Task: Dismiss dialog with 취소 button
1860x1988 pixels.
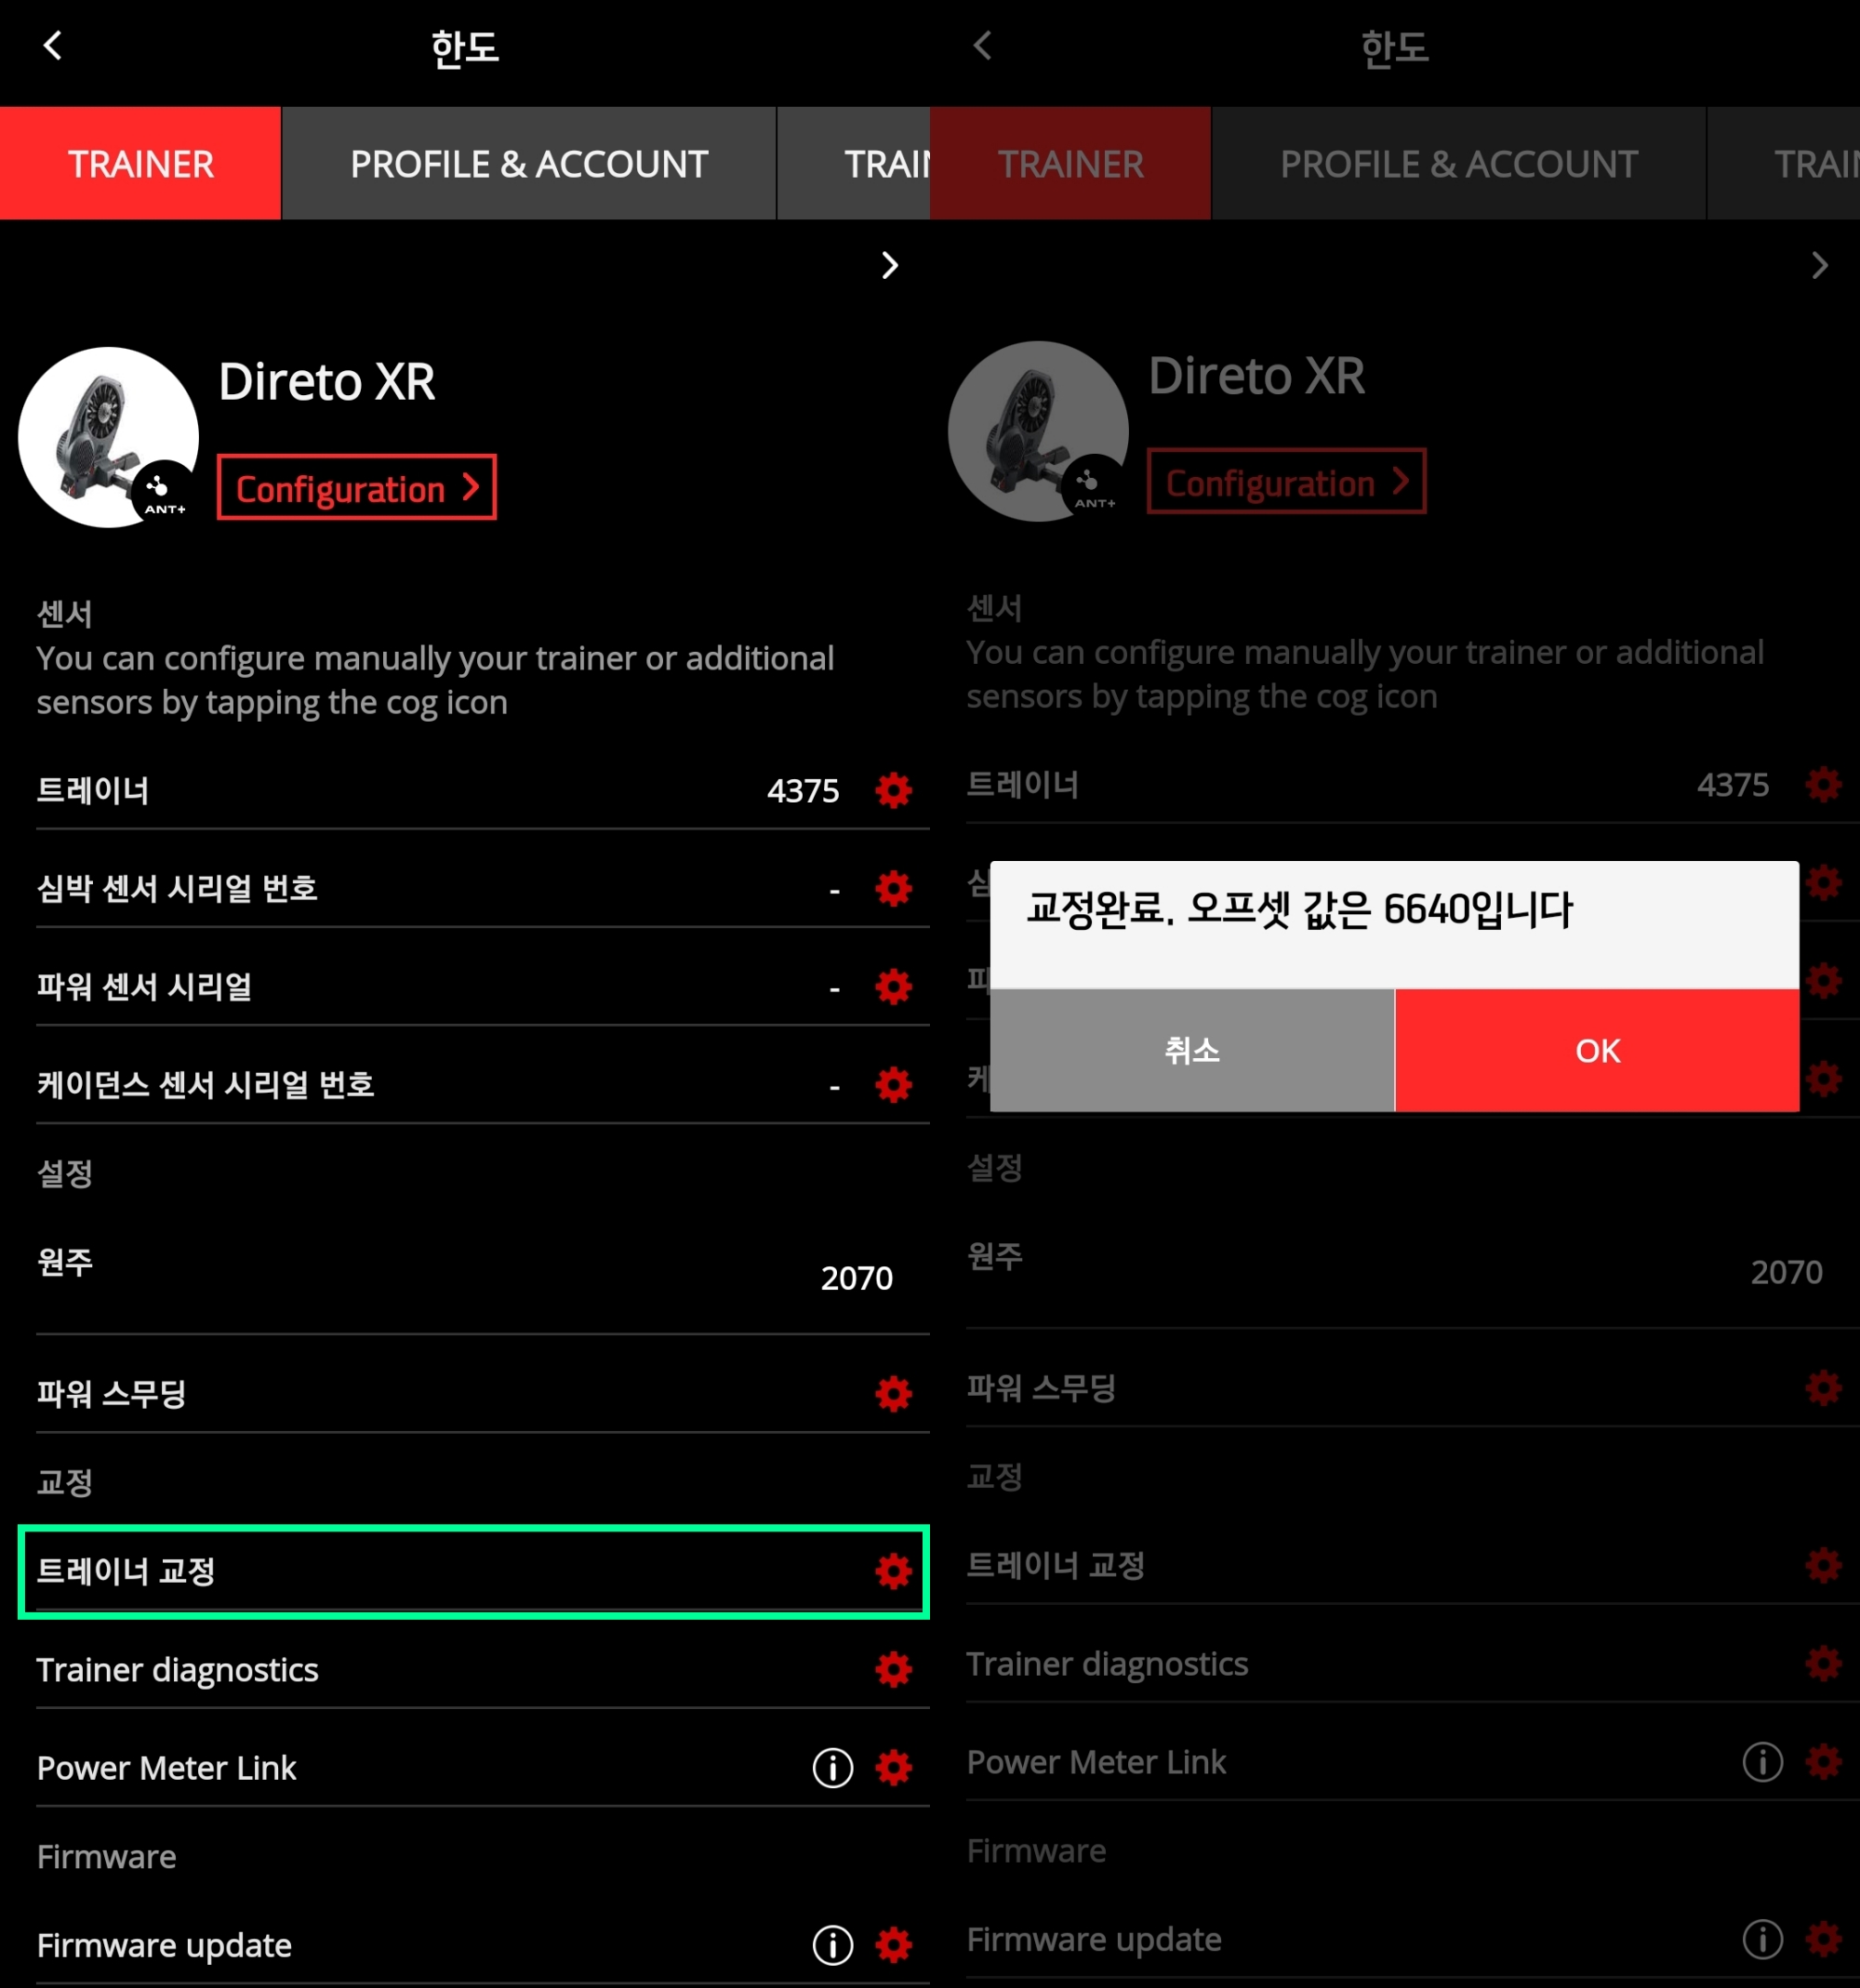Action: 1192,1050
